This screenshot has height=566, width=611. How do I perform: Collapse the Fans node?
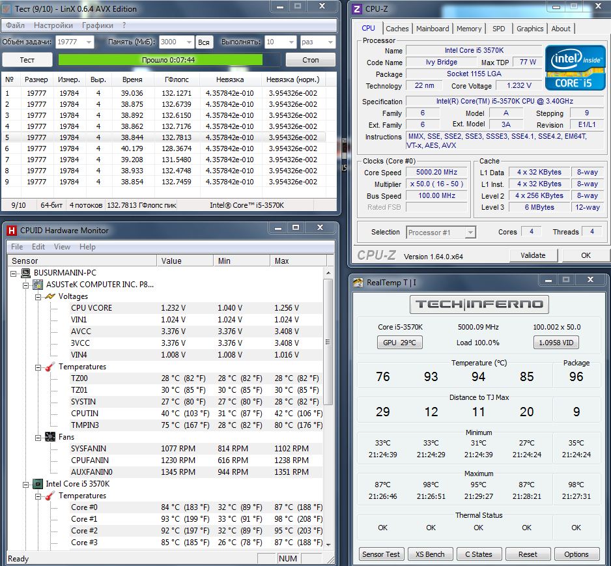click(x=38, y=438)
